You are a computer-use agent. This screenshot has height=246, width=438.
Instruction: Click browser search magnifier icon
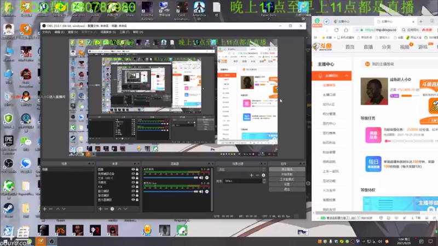404,30
